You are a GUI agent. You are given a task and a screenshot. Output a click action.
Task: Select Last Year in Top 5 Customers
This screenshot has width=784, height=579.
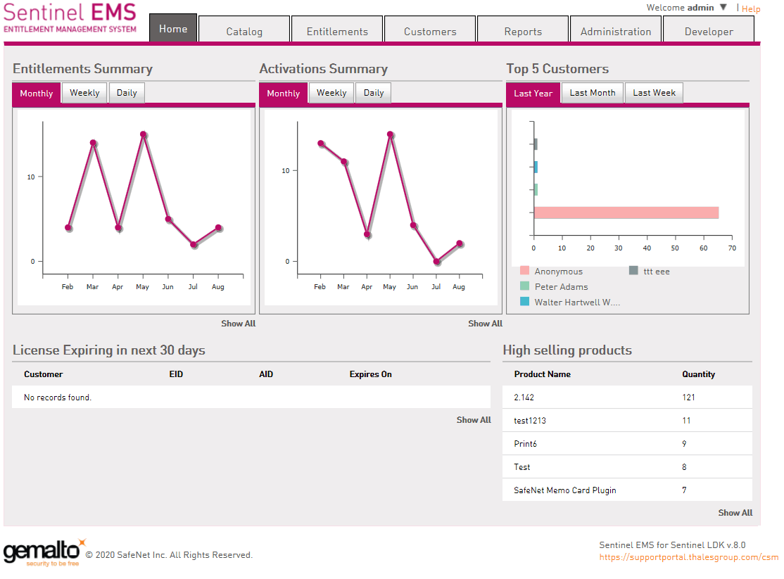(533, 94)
